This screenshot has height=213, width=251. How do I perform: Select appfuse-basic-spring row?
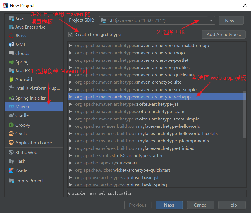(x=157, y=185)
